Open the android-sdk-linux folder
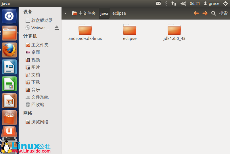This screenshot has width=230, height=154. 85,30
